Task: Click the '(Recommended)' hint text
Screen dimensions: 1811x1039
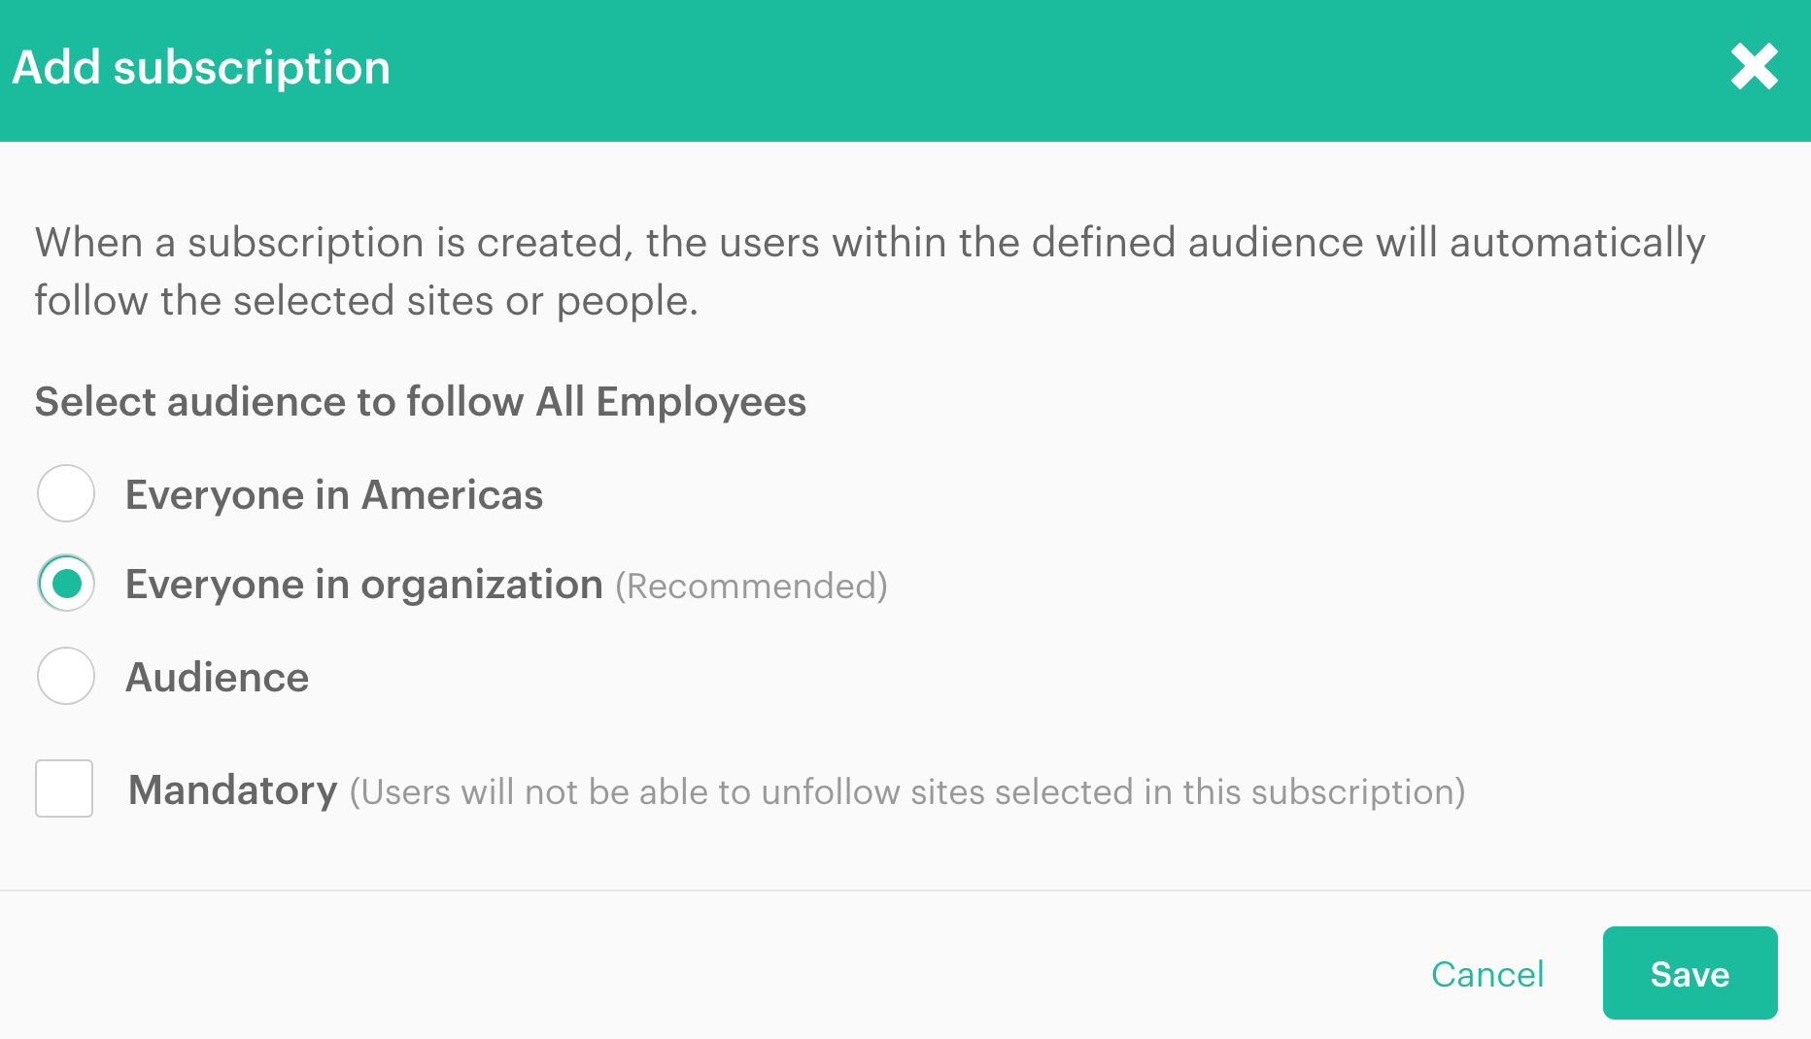Action: 751,587
